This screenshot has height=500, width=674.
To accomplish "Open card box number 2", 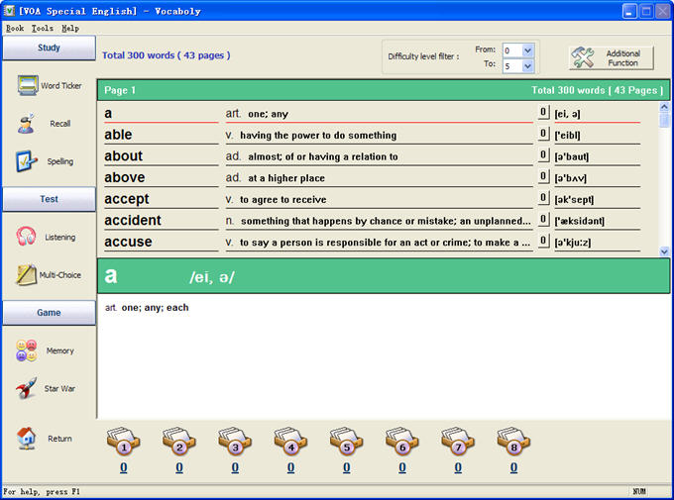I will 179,441.
